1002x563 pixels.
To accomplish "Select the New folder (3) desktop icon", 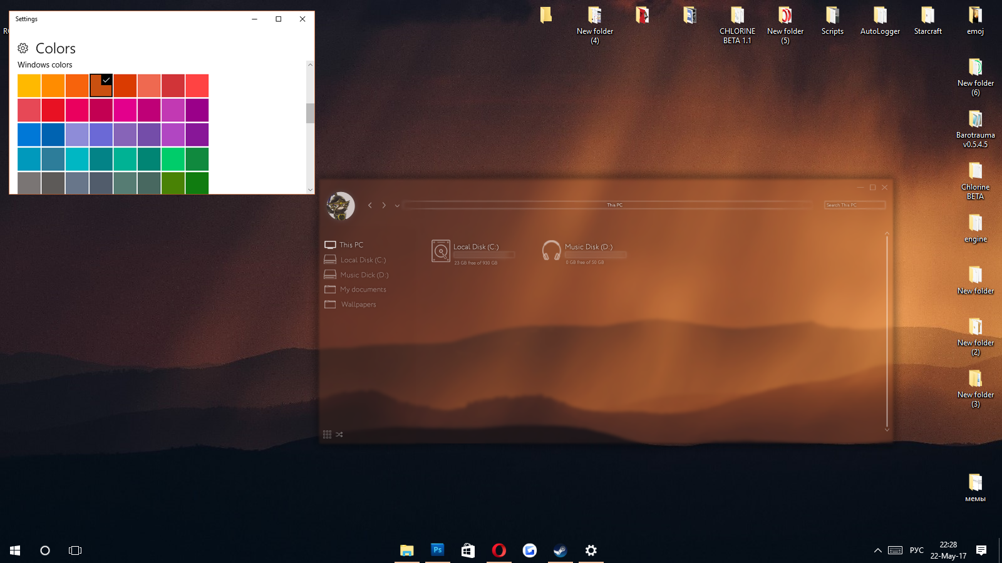I will [976, 389].
